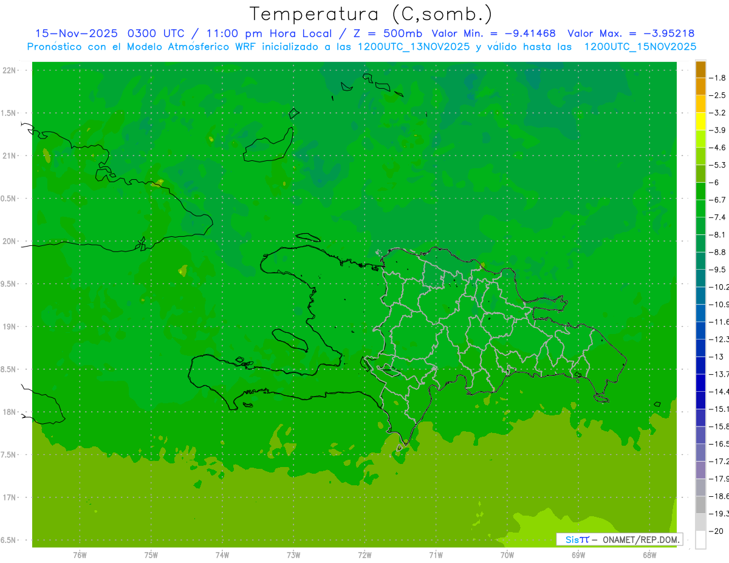Click the lime swatch between -3.9 and -4.6
729x563 pixels.
[x=700, y=139]
